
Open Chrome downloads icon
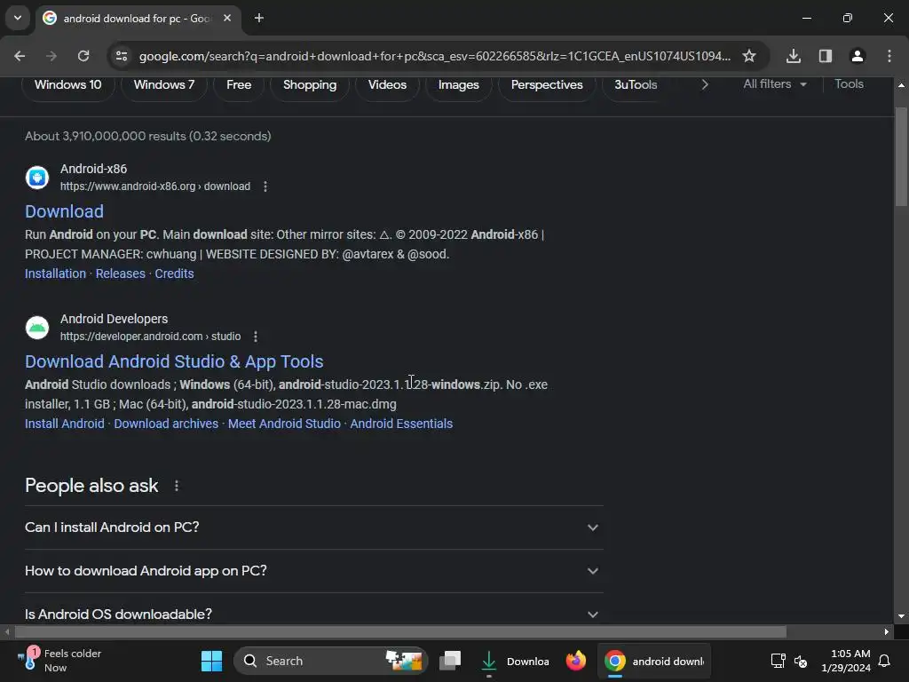(x=793, y=56)
